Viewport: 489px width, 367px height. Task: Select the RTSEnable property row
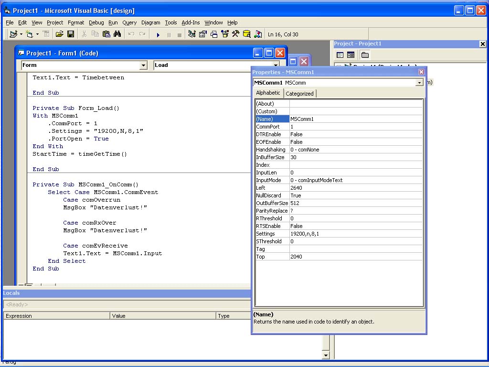click(x=339, y=226)
